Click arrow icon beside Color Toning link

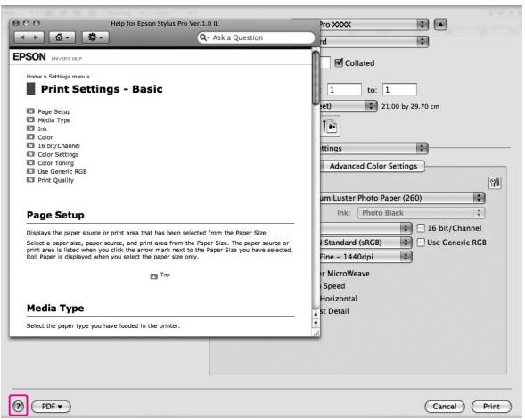pos(30,162)
